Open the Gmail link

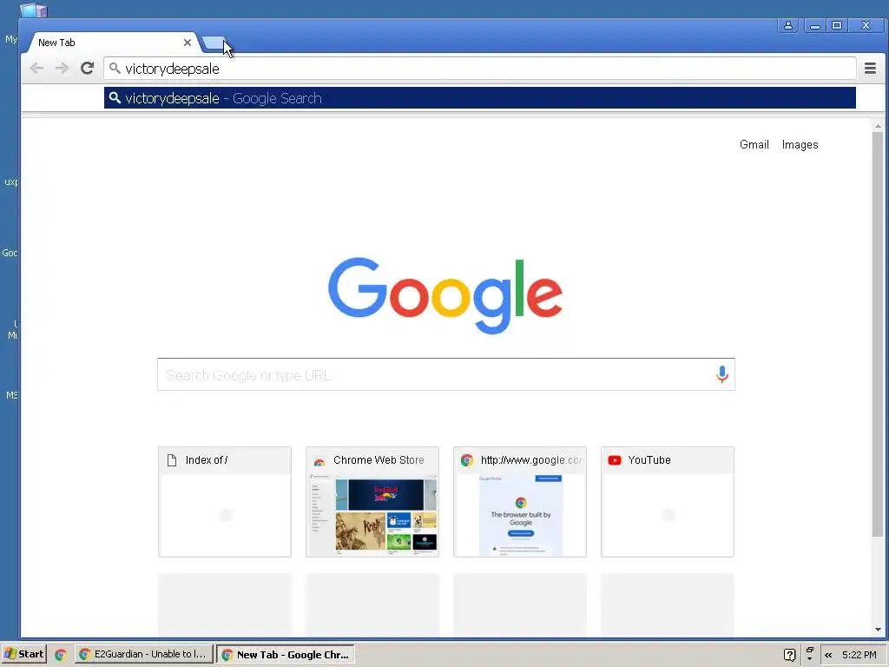click(x=754, y=145)
